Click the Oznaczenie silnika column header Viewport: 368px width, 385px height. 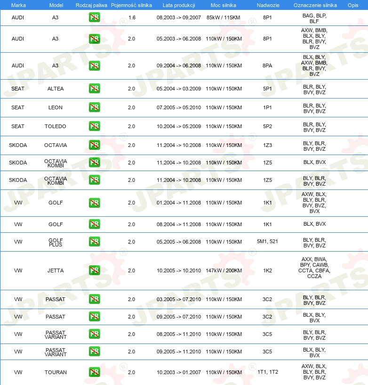pyautogui.click(x=315, y=5)
